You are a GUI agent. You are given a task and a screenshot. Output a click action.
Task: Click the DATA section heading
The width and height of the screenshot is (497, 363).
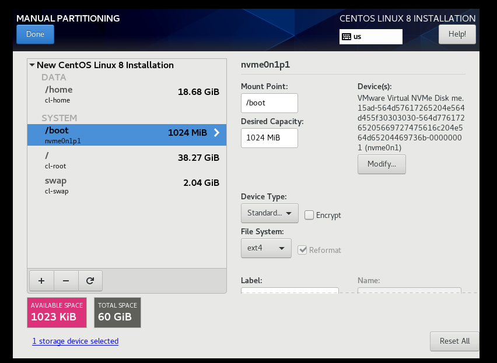point(54,77)
